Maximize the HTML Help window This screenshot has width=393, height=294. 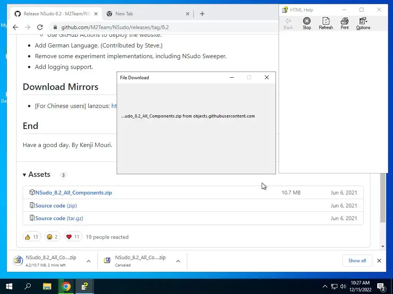point(362,10)
